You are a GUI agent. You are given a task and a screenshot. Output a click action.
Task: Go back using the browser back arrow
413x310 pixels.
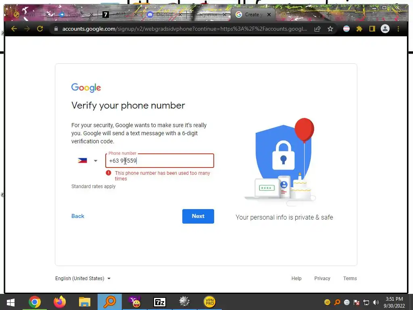pos(14,29)
